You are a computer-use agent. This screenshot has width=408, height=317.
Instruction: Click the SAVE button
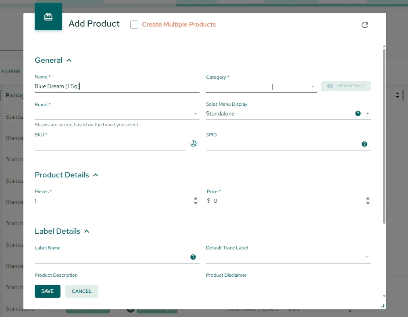47,291
